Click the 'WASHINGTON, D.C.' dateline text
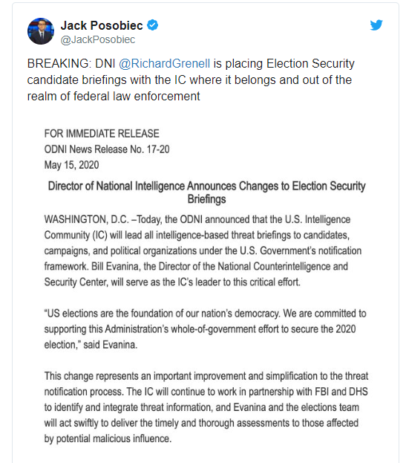 [x=86, y=219]
